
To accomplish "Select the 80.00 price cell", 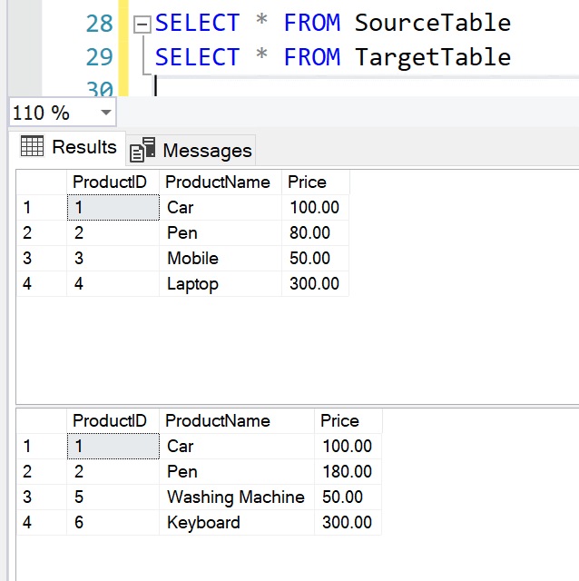I will click(x=310, y=233).
